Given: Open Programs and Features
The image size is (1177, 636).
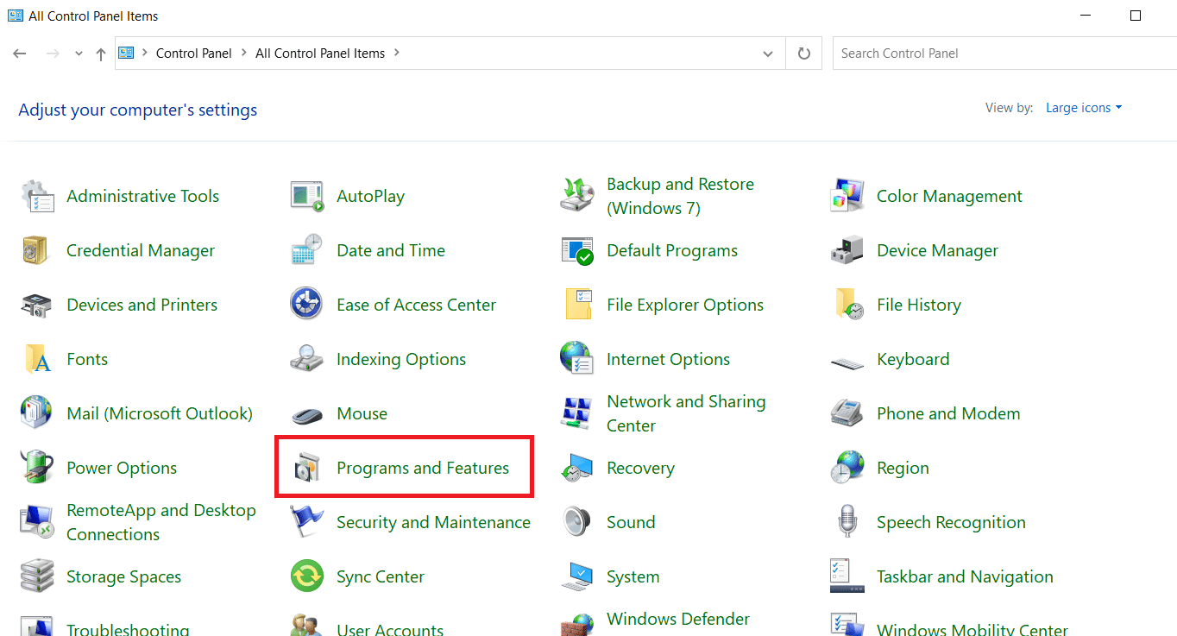Looking at the screenshot, I should click(x=422, y=467).
